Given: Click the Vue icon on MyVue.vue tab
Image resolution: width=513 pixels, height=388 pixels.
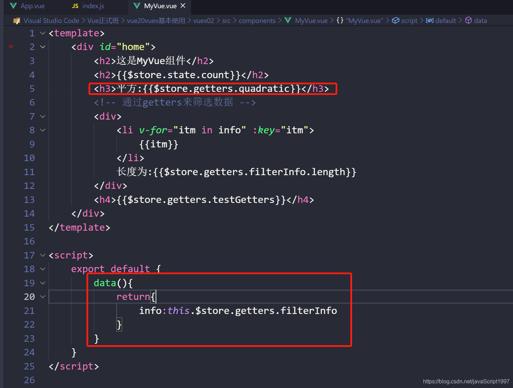Looking at the screenshot, I should pos(137,6).
